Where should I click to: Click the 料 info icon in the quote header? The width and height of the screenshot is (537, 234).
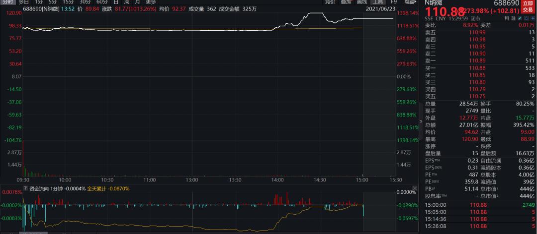tap(507, 18)
